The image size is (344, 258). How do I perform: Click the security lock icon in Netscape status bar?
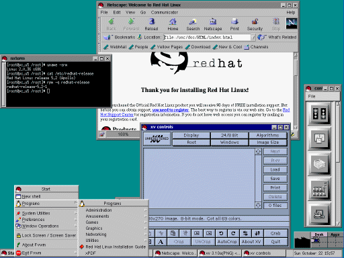tap(102, 134)
